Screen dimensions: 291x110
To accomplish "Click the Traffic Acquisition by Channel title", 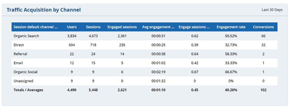I will point(44,10).
